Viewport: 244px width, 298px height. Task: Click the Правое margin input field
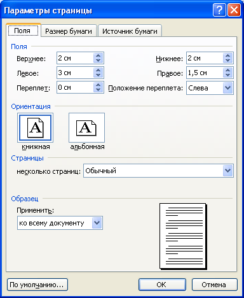205,73
